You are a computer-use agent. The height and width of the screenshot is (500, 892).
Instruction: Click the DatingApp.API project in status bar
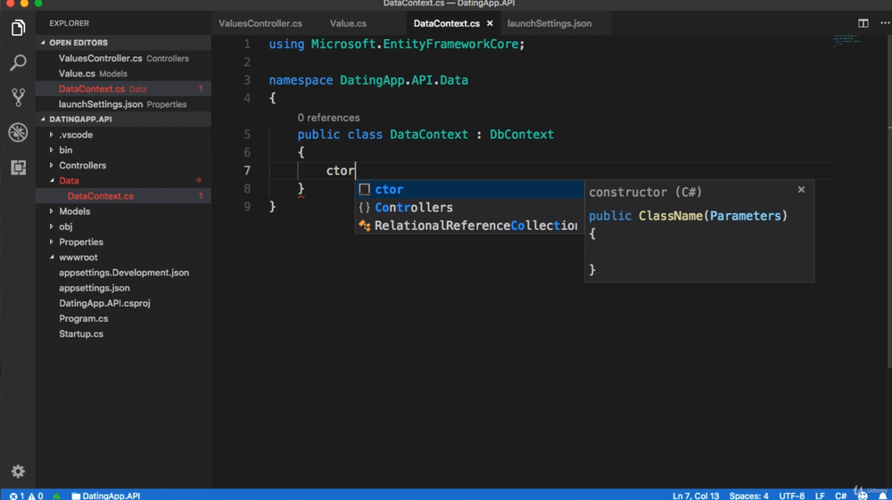106,496
